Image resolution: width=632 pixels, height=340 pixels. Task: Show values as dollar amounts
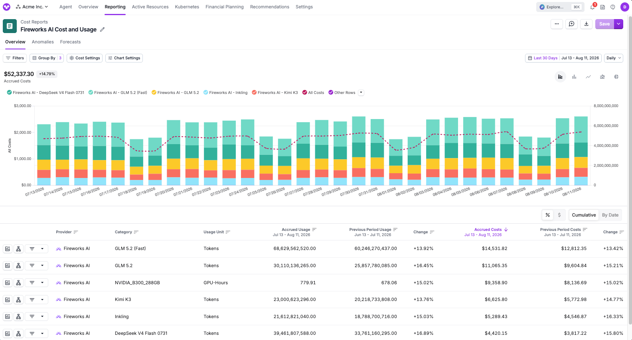[559, 215]
